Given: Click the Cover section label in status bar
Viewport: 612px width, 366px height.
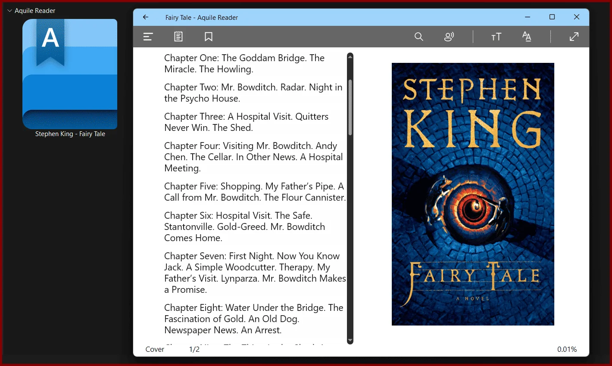Looking at the screenshot, I should (155, 349).
